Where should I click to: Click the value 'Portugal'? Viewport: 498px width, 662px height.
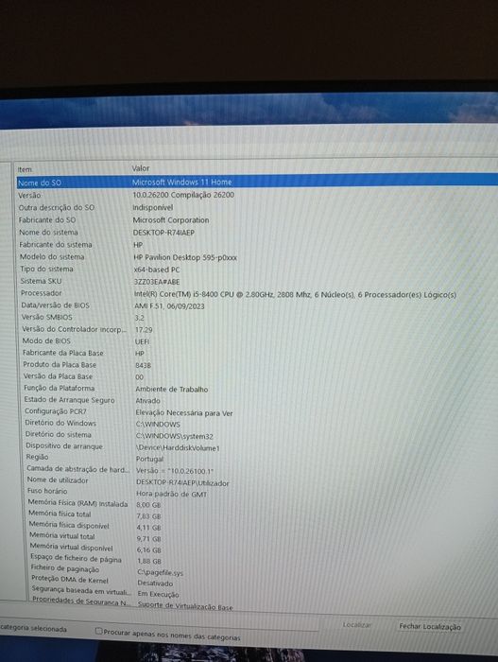coord(149,459)
